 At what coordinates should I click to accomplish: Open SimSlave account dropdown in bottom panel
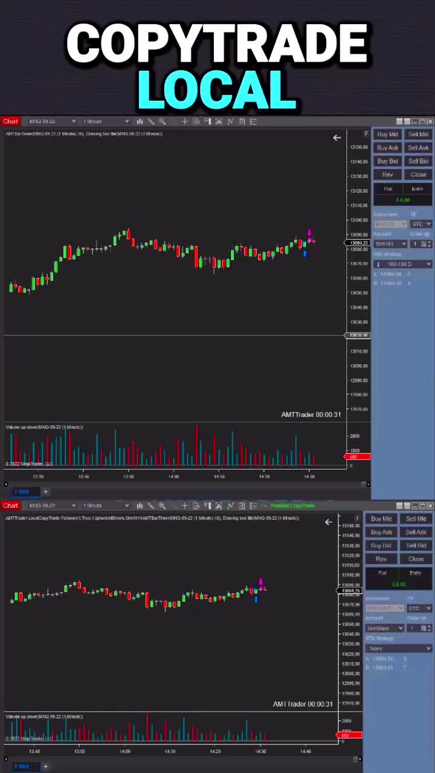[x=385, y=629]
